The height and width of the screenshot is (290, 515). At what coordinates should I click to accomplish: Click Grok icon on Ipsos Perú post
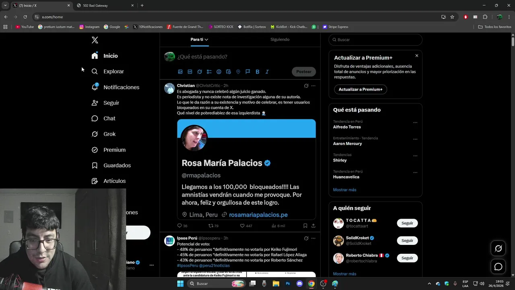pos(306,238)
